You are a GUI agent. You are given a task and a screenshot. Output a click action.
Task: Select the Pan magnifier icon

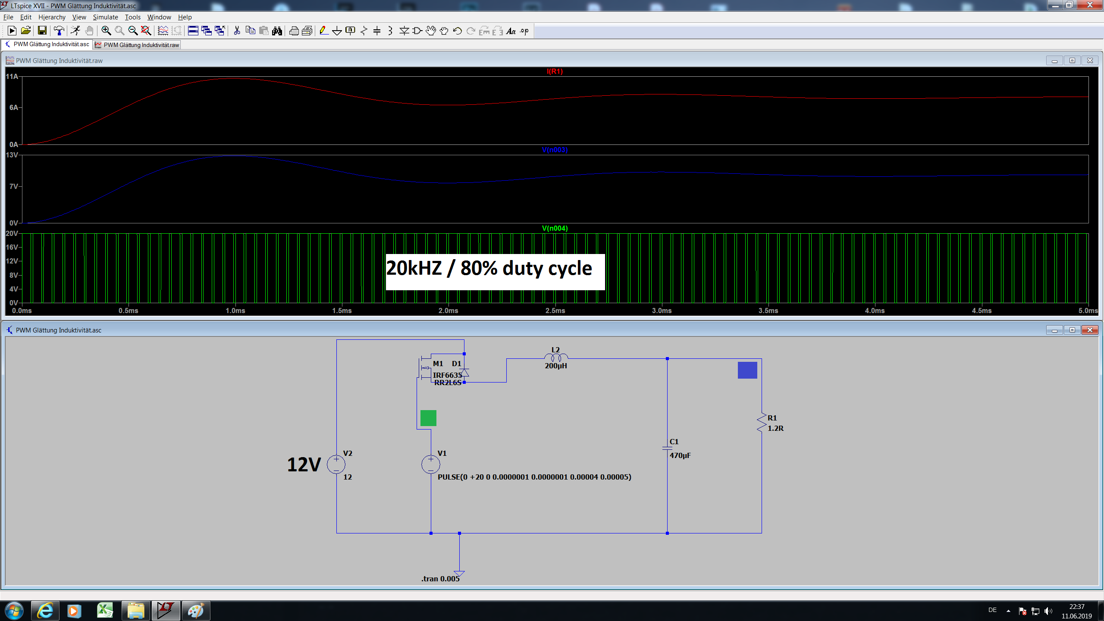(119, 31)
